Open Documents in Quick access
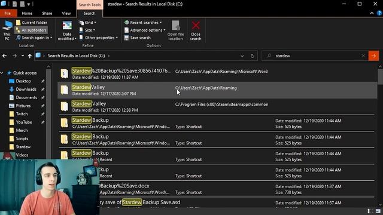The width and height of the screenshot is (383, 215). [26, 97]
